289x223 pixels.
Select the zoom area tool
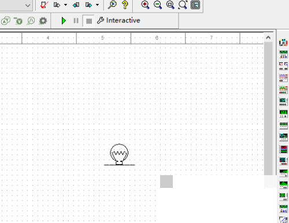coord(170,5)
